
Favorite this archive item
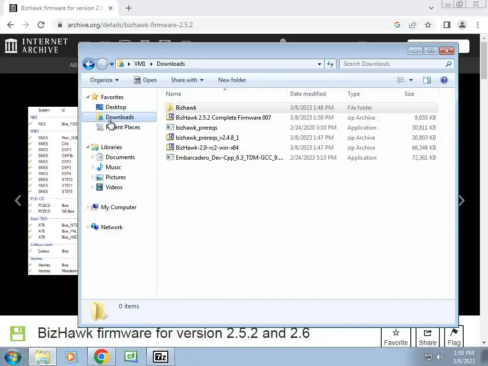(396, 337)
